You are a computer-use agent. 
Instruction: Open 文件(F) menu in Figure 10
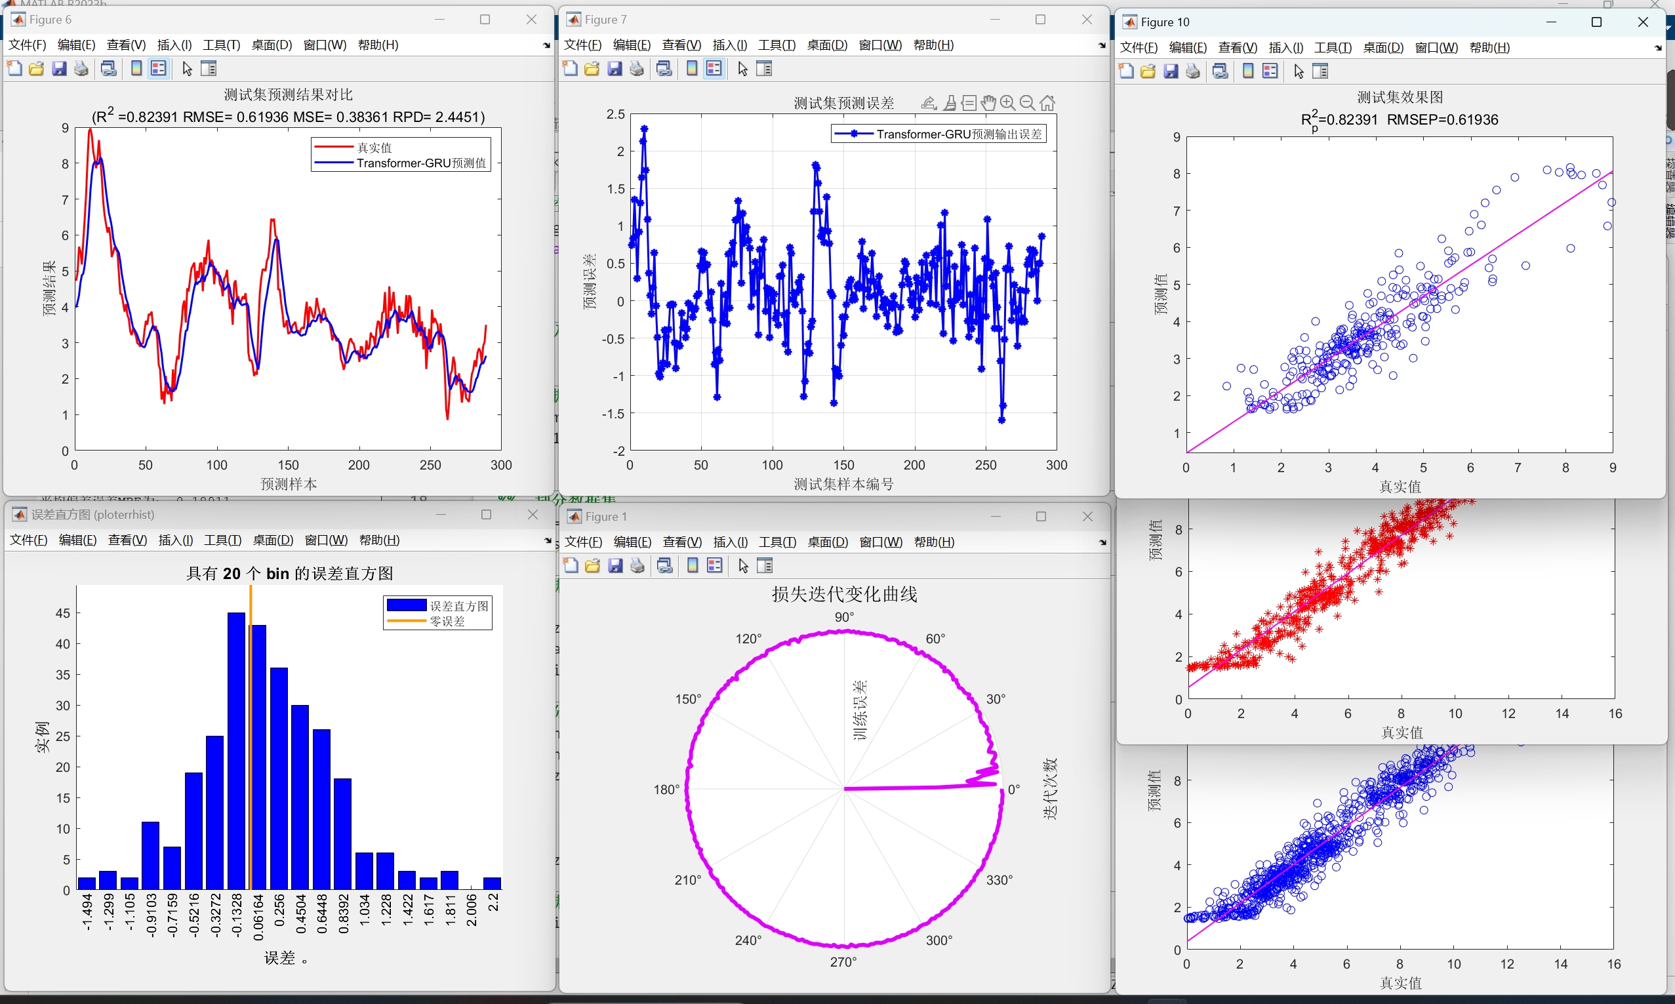[1139, 48]
